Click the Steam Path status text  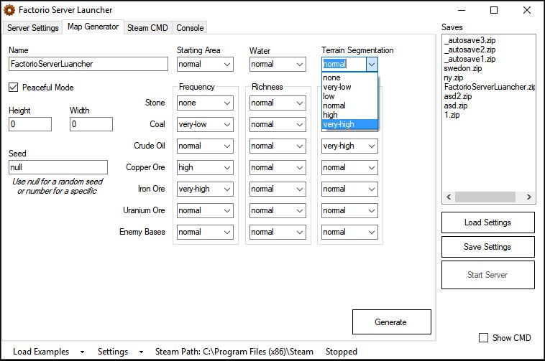tap(234, 352)
